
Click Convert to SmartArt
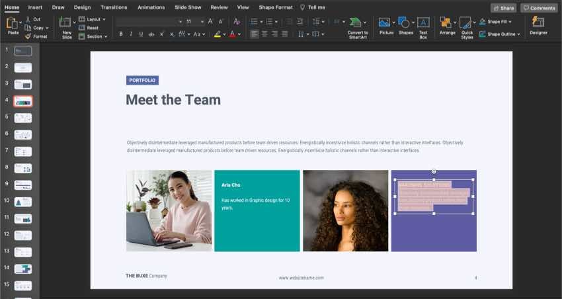358,24
